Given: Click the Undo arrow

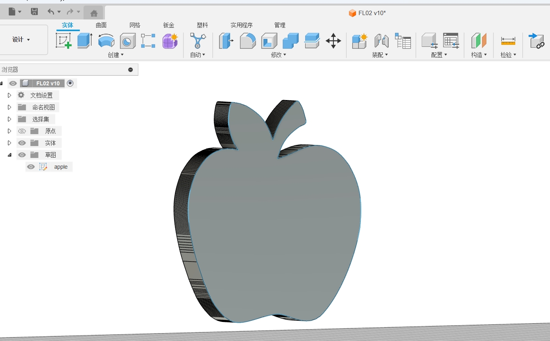Looking at the screenshot, I should (51, 12).
